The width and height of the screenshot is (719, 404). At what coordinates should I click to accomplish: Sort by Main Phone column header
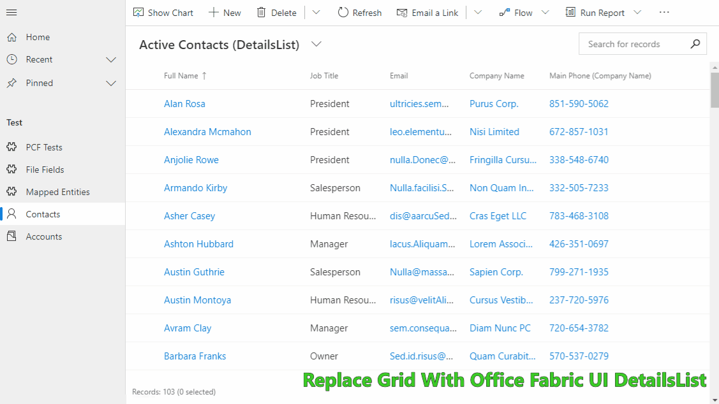coord(600,76)
